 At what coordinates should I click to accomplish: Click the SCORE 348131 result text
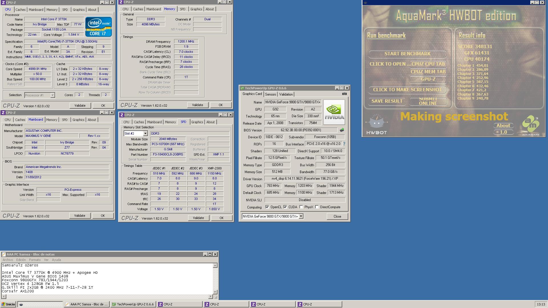[475, 46]
